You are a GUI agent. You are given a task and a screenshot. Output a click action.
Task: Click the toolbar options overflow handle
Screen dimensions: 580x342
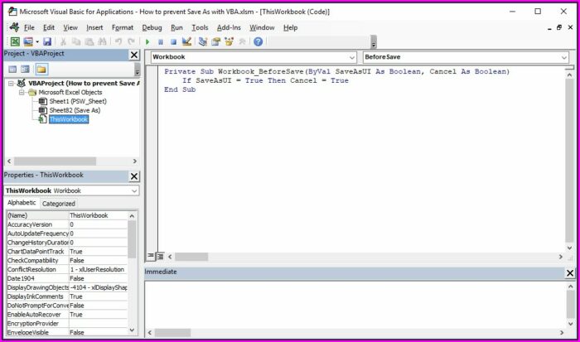[374, 42]
